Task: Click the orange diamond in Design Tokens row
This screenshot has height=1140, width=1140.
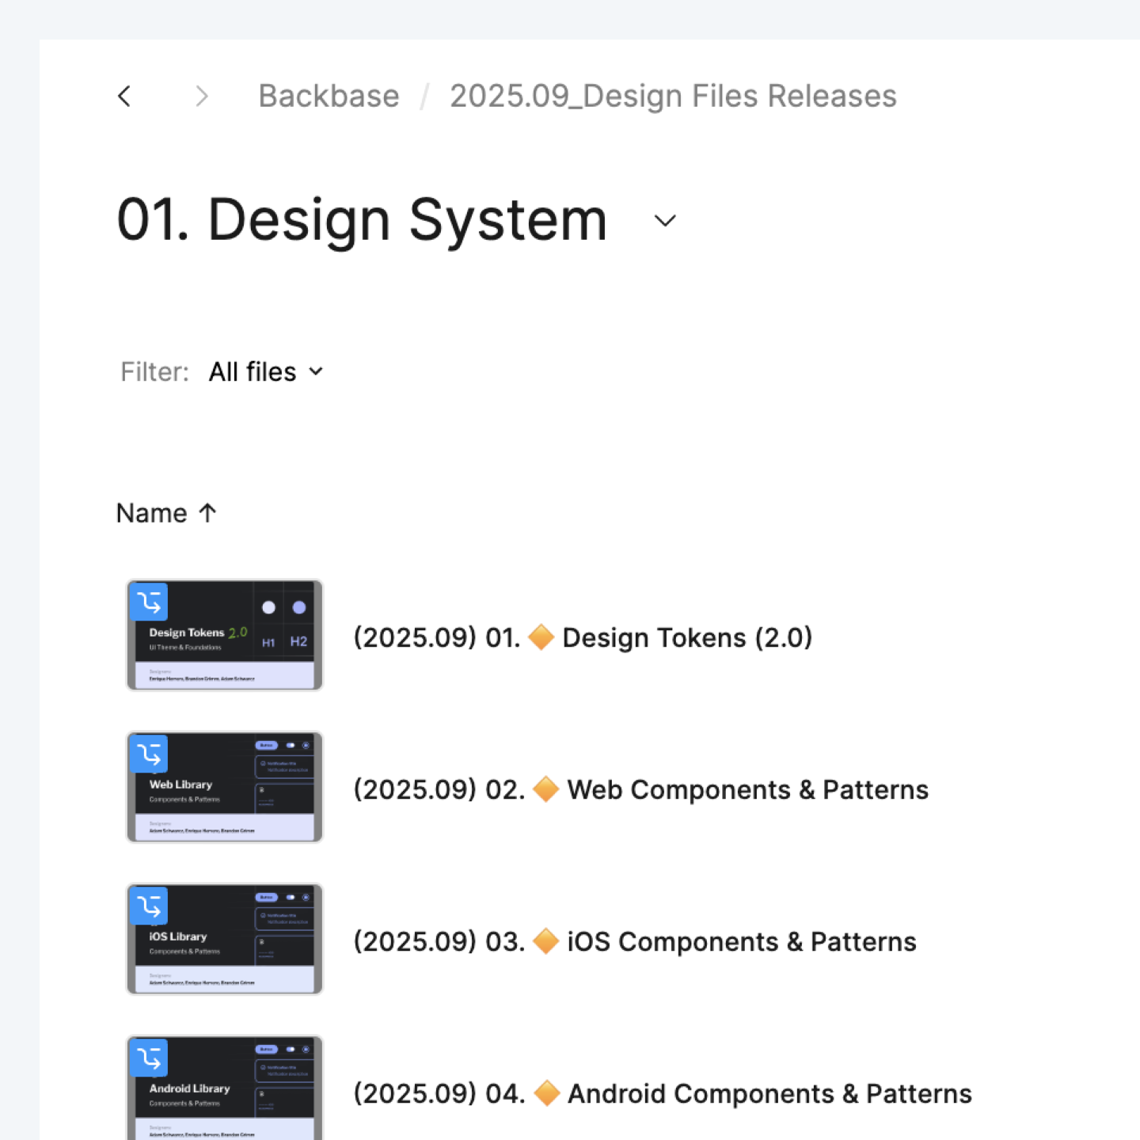Action: [x=541, y=636]
